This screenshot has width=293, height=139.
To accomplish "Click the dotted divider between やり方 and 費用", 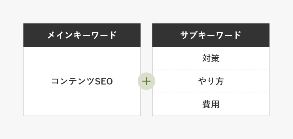I will (211, 93).
